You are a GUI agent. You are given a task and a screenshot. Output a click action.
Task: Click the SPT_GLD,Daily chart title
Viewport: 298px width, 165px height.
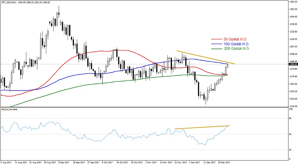(x=10, y=2)
